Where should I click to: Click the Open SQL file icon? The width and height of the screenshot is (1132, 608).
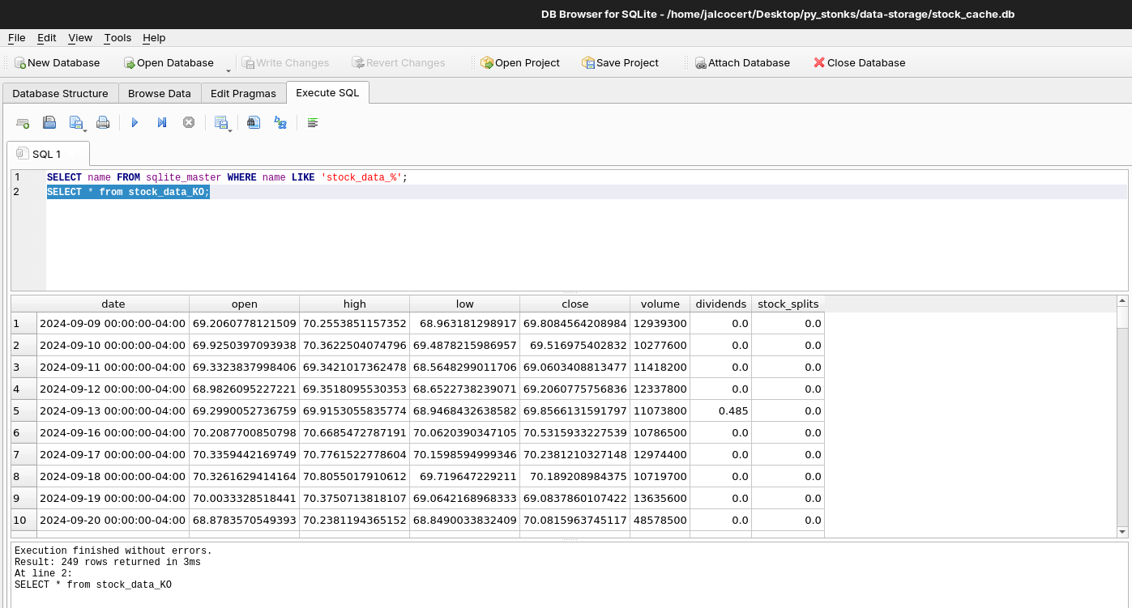[x=49, y=123]
